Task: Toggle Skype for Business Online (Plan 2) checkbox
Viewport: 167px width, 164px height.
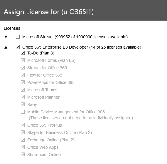Action: tap(23, 132)
